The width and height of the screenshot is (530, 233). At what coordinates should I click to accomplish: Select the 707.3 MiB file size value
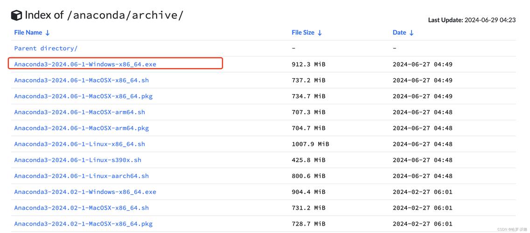[308, 112]
